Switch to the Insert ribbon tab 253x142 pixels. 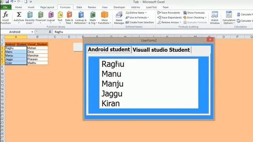pos(31,7)
